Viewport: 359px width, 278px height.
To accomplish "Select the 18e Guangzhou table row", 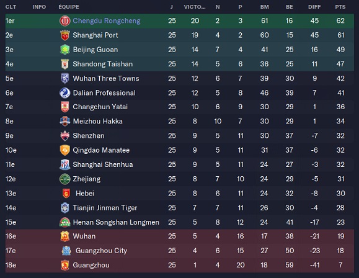I will (180, 265).
